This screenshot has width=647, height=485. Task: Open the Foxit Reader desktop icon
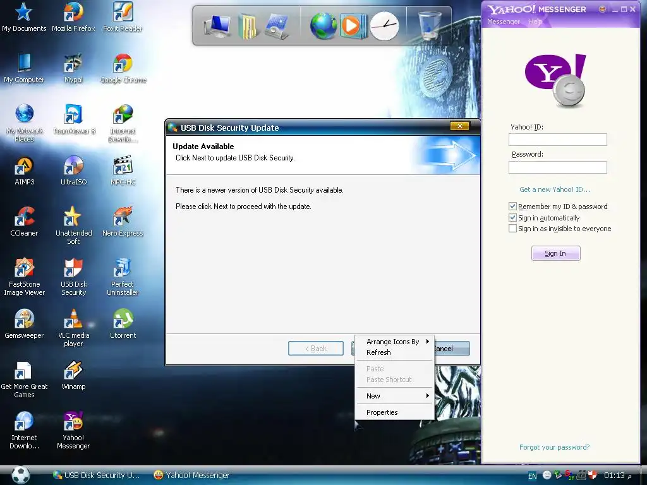[123, 17]
